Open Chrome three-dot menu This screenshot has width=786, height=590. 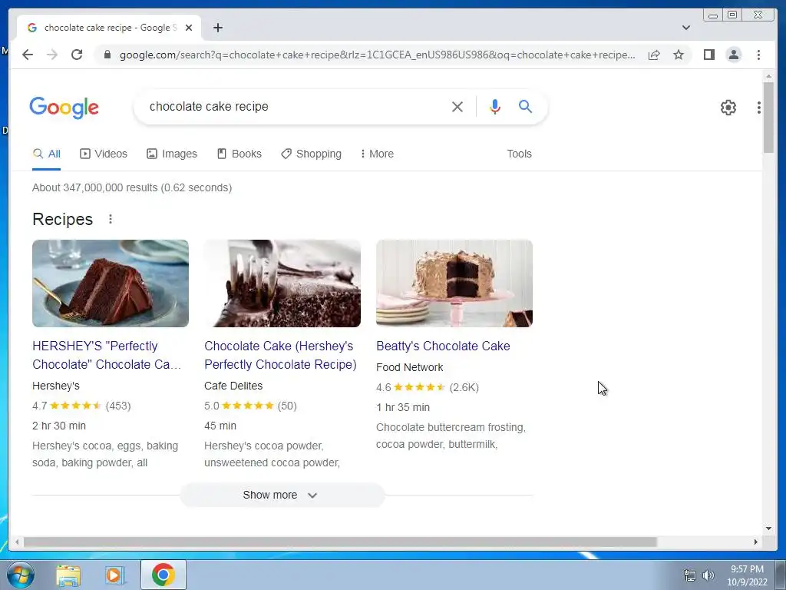click(x=758, y=55)
